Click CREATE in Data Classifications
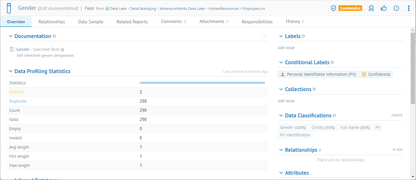This screenshot has width=416, height=180. tap(397, 115)
